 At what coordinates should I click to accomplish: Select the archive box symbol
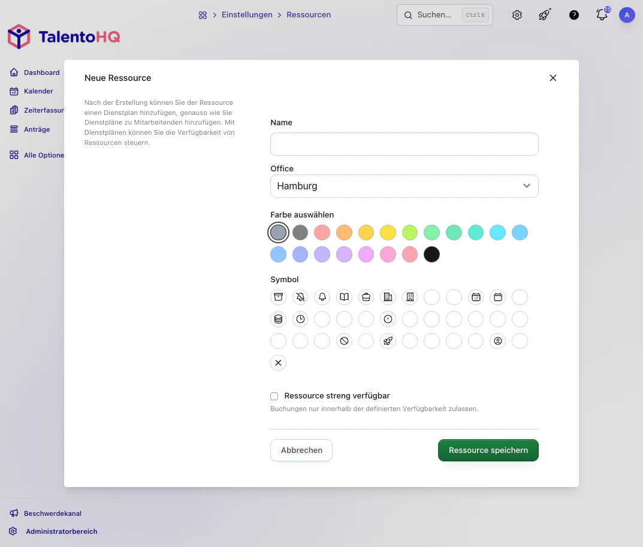coord(278,297)
